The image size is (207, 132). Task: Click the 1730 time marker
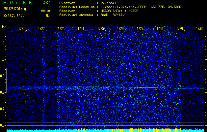coord(199,29)
